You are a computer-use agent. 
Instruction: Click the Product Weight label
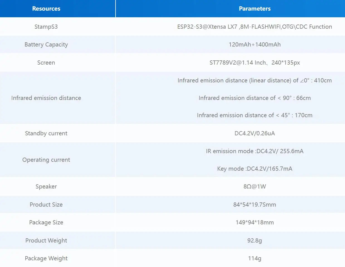point(46,241)
